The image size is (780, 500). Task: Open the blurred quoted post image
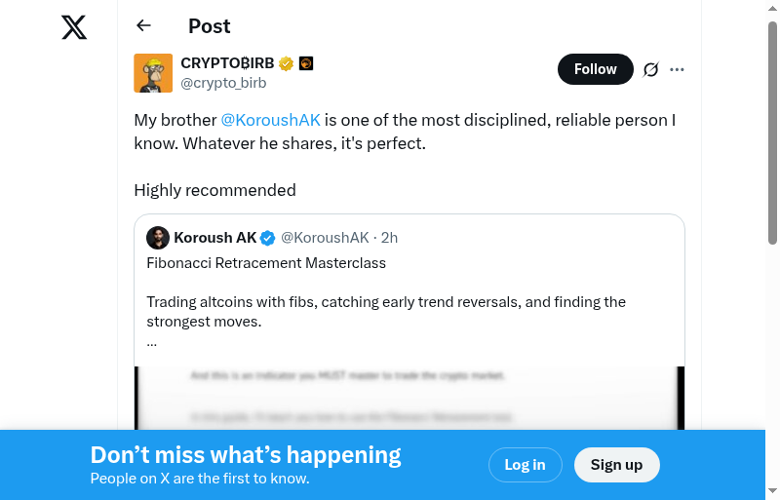[409, 398]
